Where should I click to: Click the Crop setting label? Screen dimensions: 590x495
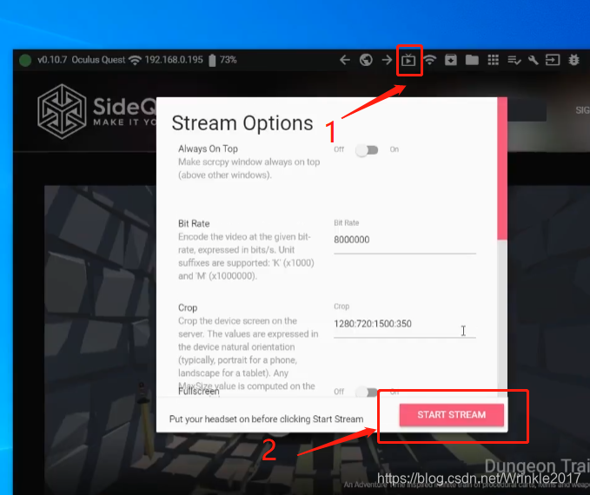click(x=188, y=307)
